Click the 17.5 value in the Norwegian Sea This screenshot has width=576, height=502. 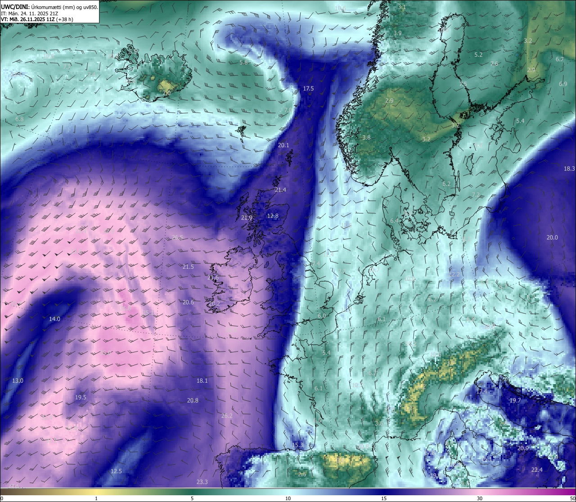coord(308,89)
